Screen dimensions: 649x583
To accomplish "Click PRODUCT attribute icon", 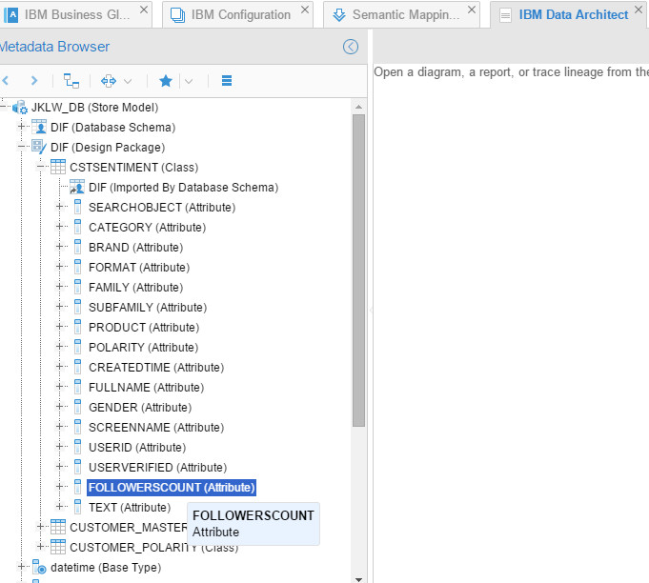I will pyautogui.click(x=77, y=327).
